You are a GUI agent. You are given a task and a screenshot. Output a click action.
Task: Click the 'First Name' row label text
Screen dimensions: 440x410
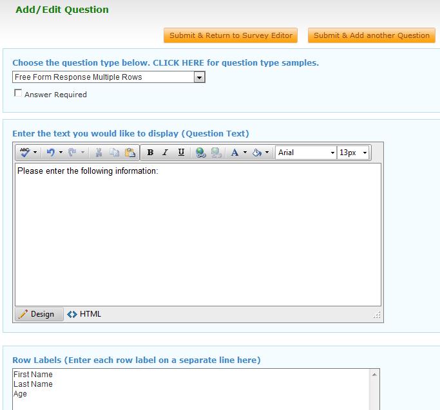33,375
